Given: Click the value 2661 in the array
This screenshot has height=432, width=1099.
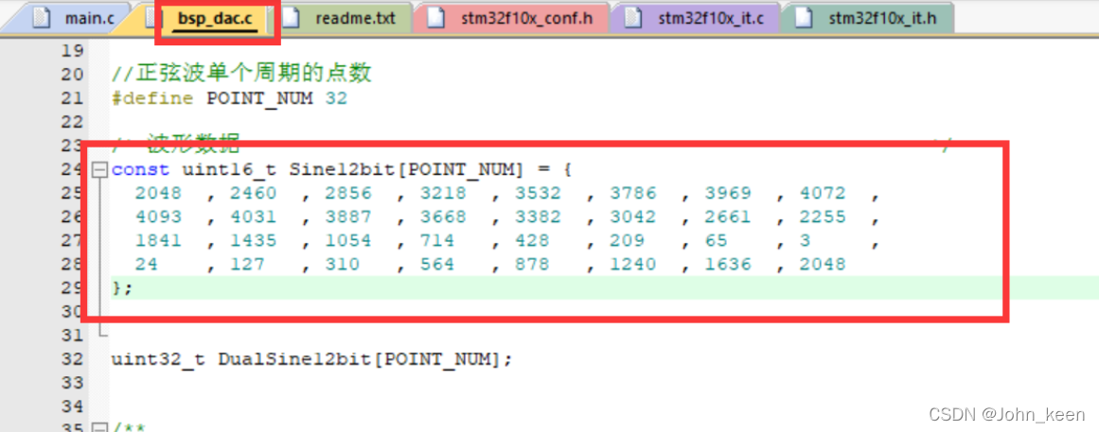Looking at the screenshot, I should tap(728, 216).
